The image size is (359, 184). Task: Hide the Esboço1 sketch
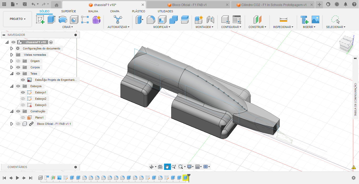(x=23, y=92)
